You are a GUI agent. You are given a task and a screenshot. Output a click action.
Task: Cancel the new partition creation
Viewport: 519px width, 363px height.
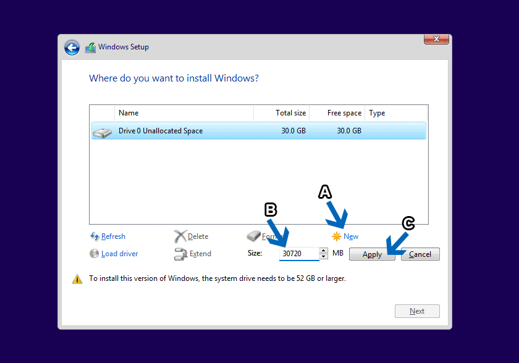coord(420,254)
